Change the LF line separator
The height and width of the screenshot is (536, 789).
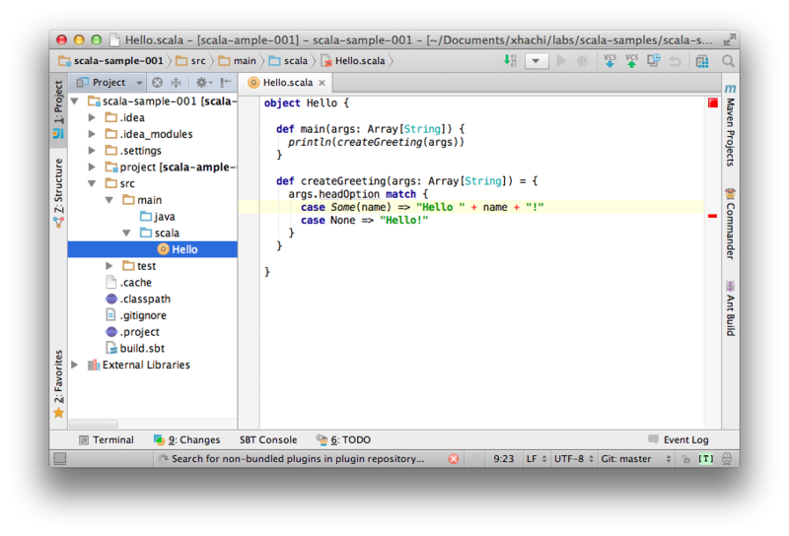(537, 459)
